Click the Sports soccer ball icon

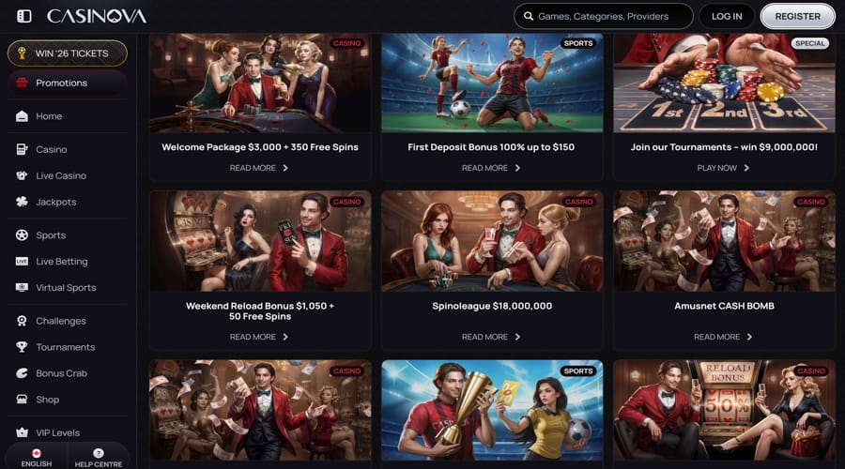(22, 235)
